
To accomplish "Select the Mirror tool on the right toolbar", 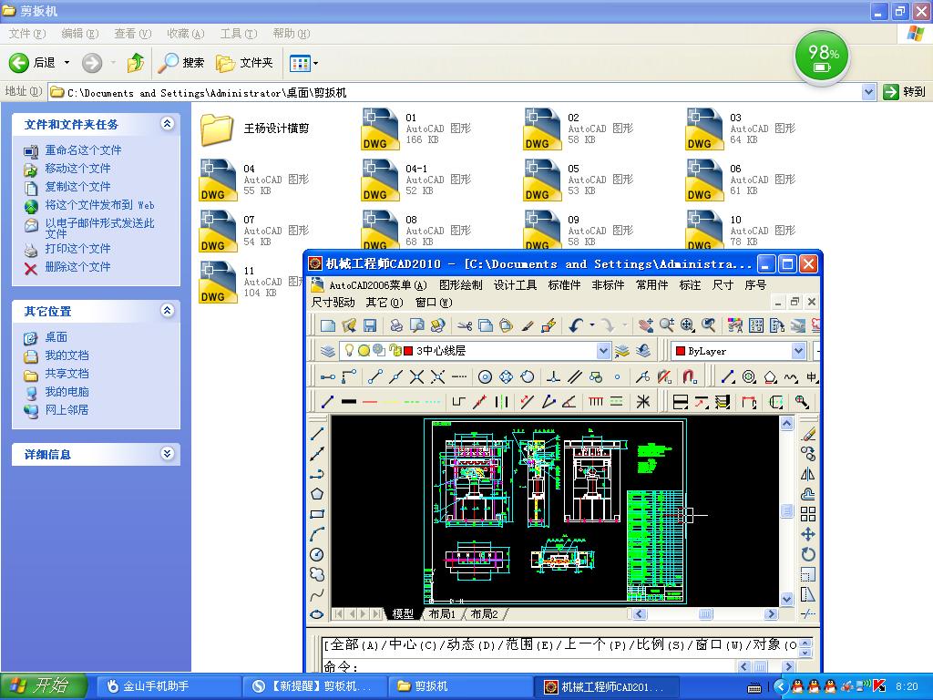I will pos(808,474).
